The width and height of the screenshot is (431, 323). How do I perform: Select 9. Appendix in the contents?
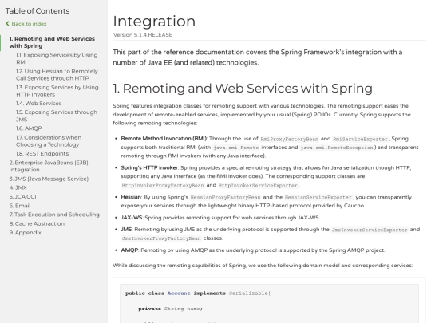[25, 233]
